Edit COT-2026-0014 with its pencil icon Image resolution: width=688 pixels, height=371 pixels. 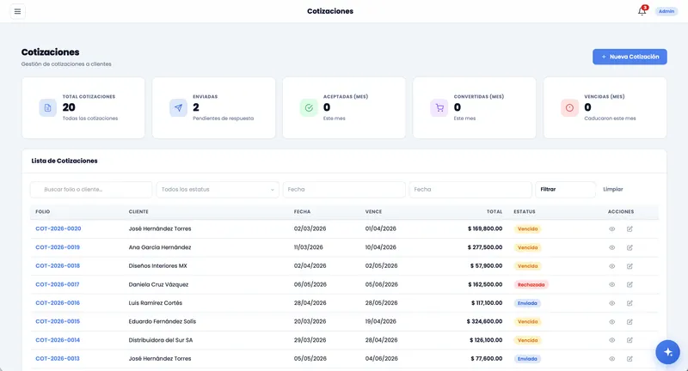630,340
